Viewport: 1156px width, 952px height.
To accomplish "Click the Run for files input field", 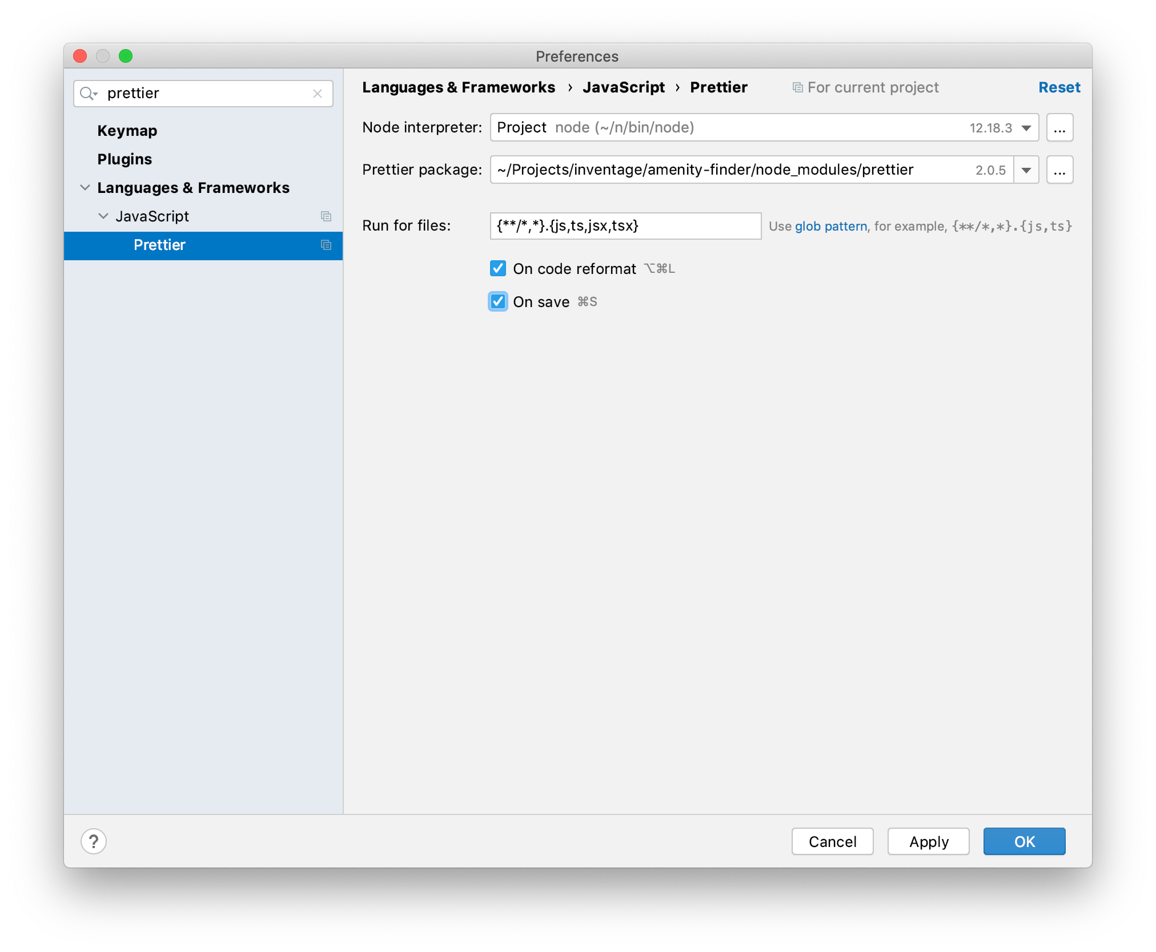I will [x=624, y=225].
